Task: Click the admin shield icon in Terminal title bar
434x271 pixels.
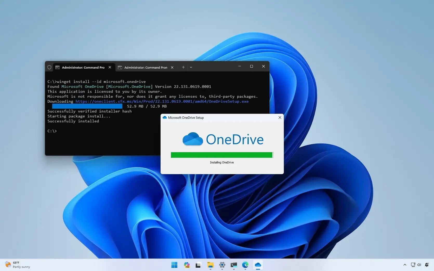Action: click(x=49, y=67)
